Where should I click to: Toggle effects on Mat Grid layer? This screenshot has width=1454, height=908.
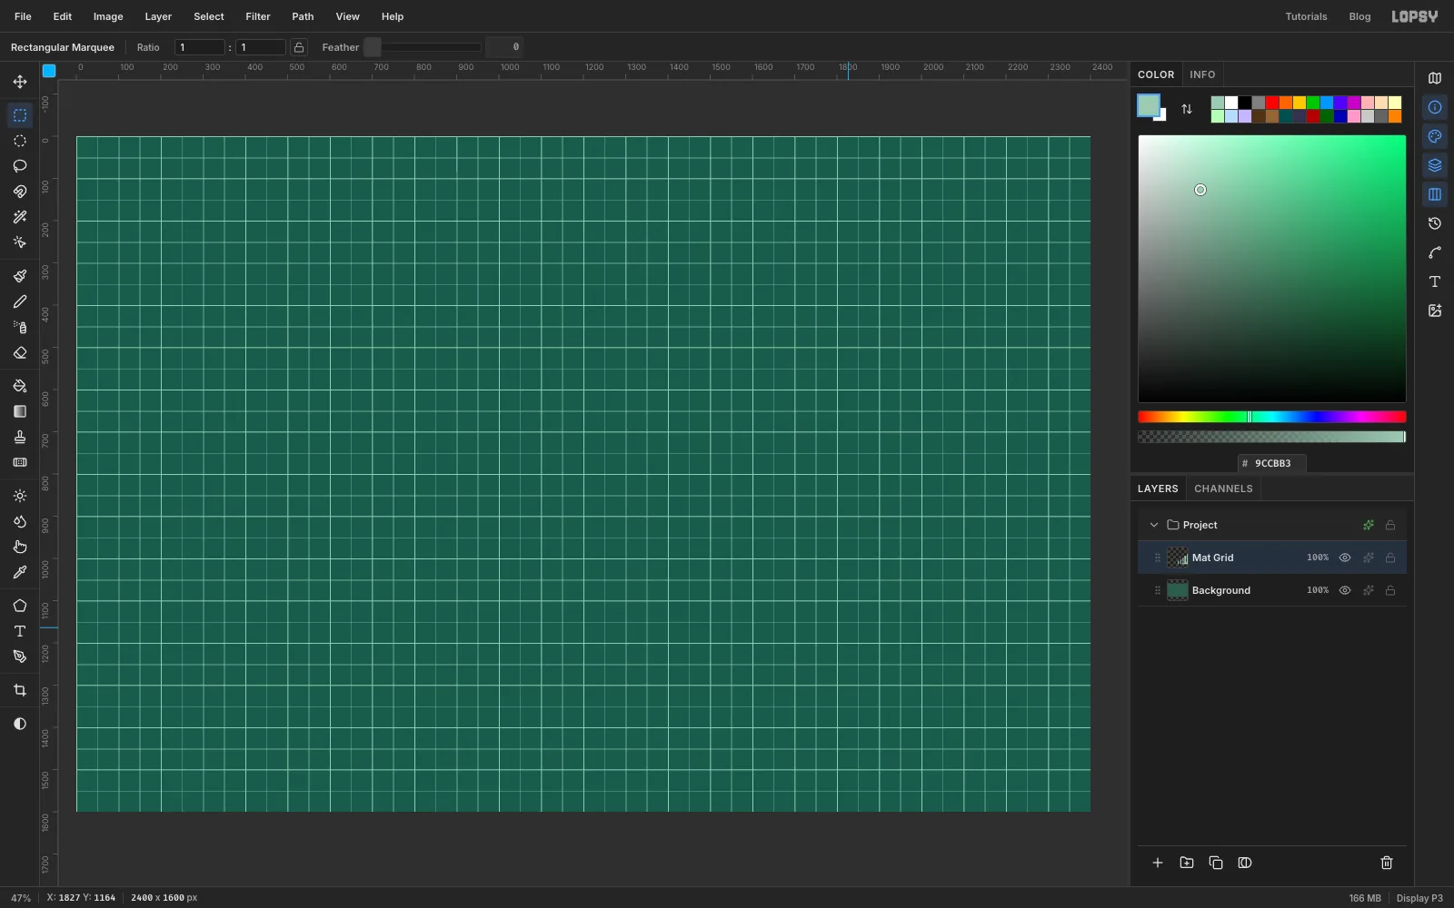1369,558
